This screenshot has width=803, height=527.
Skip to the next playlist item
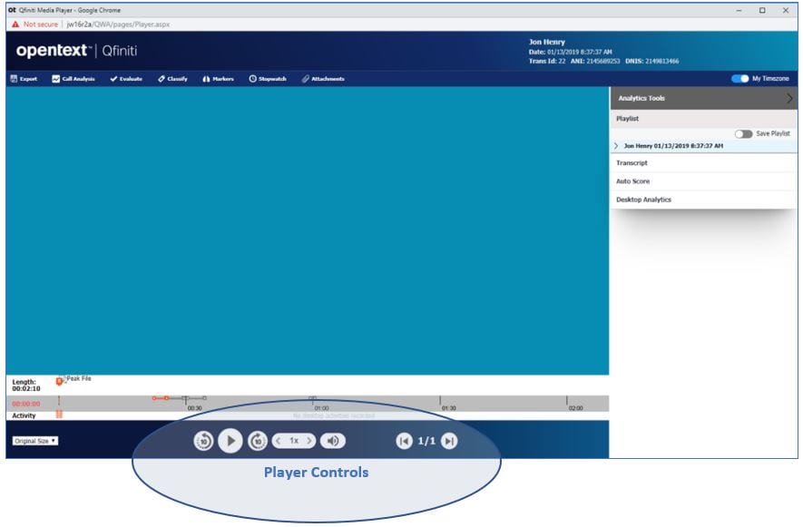[449, 440]
